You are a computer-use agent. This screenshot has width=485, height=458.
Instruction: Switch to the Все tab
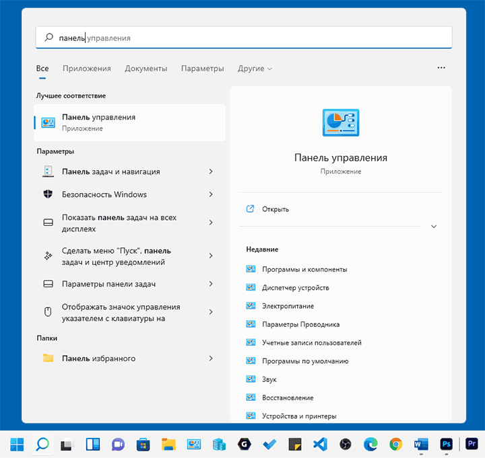pyautogui.click(x=42, y=68)
